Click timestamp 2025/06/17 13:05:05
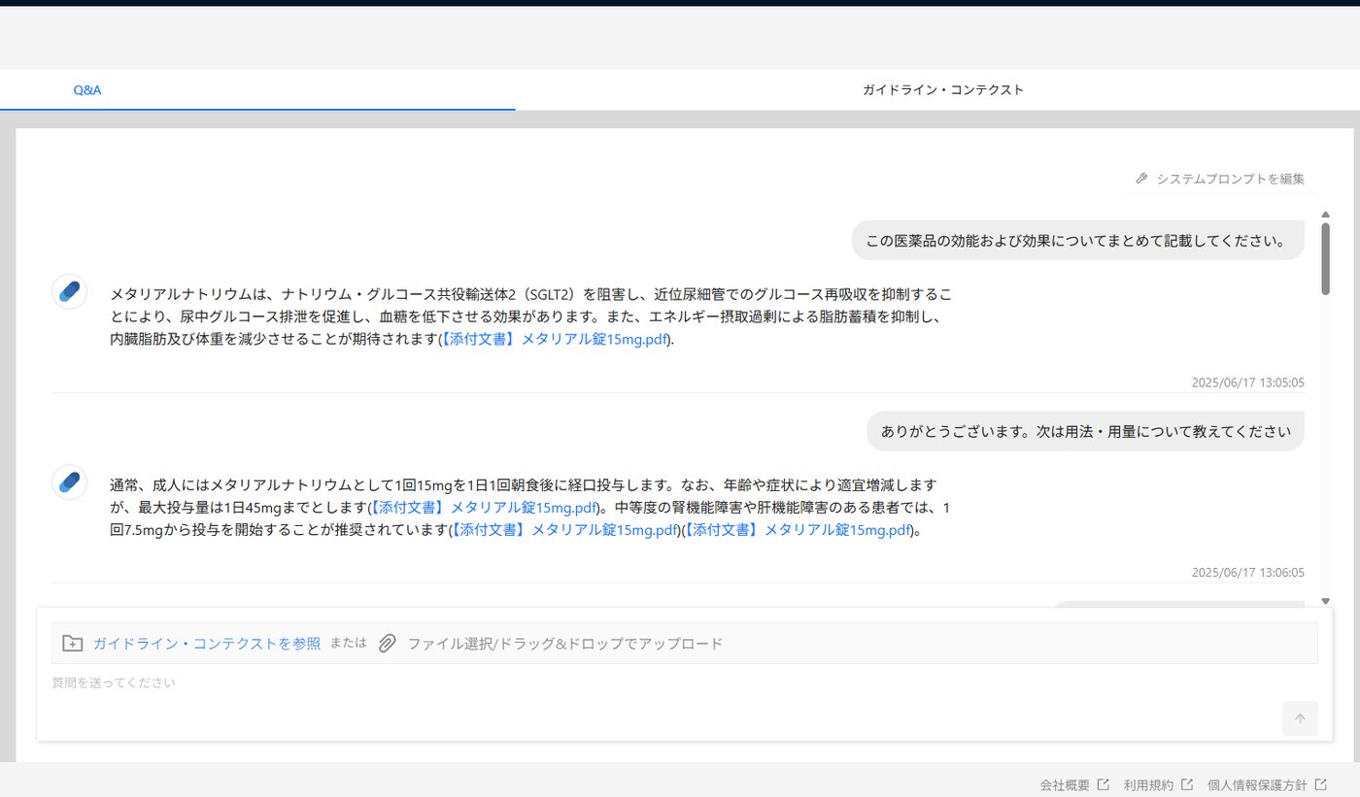 [1247, 382]
